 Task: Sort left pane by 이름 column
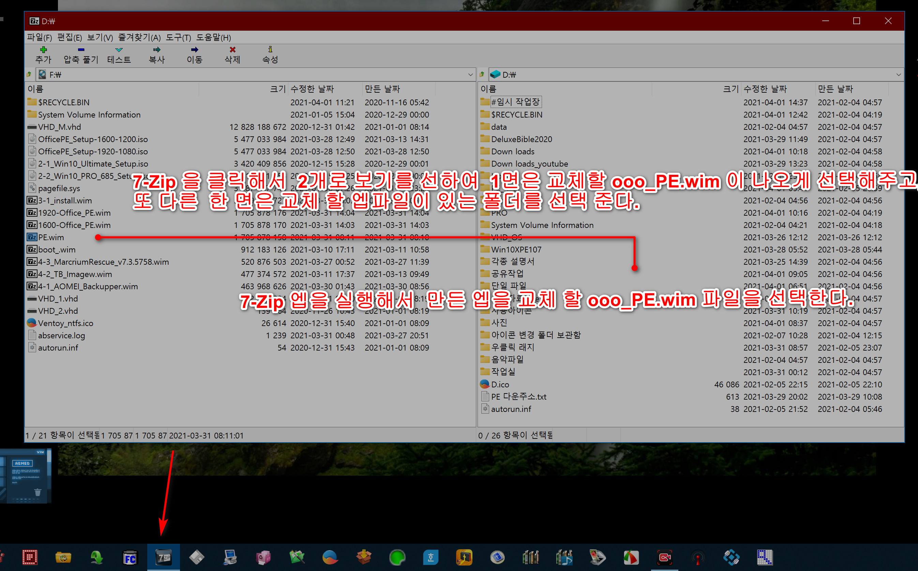pyautogui.click(x=112, y=89)
